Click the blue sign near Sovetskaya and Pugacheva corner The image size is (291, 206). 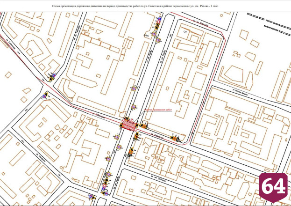coord(54,75)
